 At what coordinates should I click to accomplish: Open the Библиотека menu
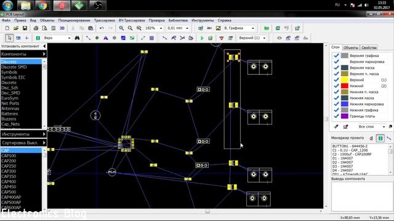[178, 20]
